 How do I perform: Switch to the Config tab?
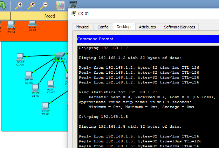click(103, 27)
